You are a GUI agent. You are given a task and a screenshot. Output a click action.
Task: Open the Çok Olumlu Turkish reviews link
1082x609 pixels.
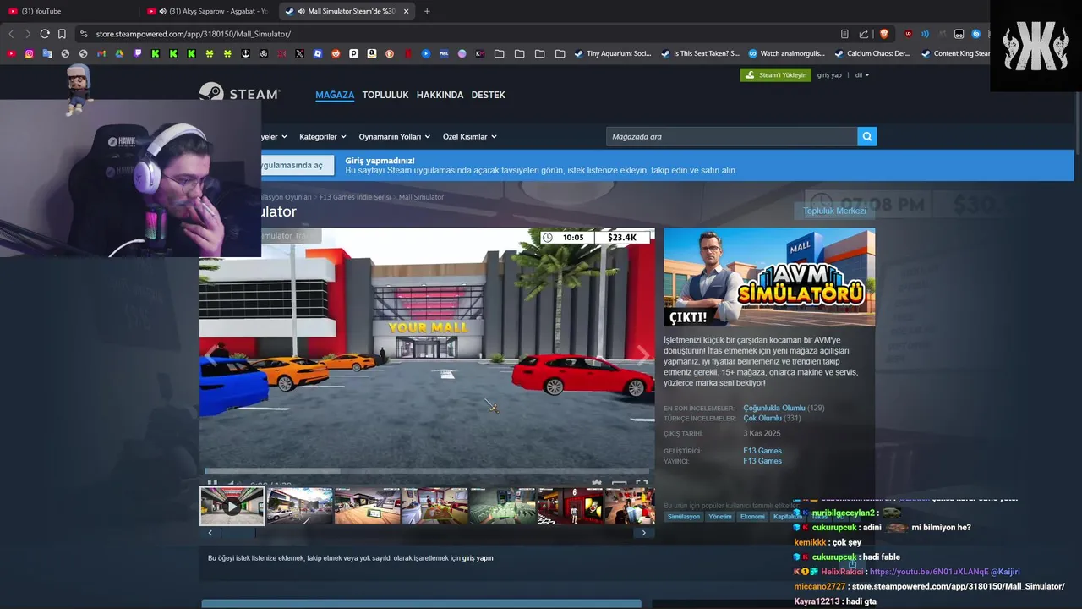coord(762,418)
